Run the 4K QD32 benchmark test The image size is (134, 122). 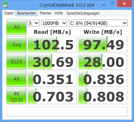pyautogui.click(x=17, y=96)
